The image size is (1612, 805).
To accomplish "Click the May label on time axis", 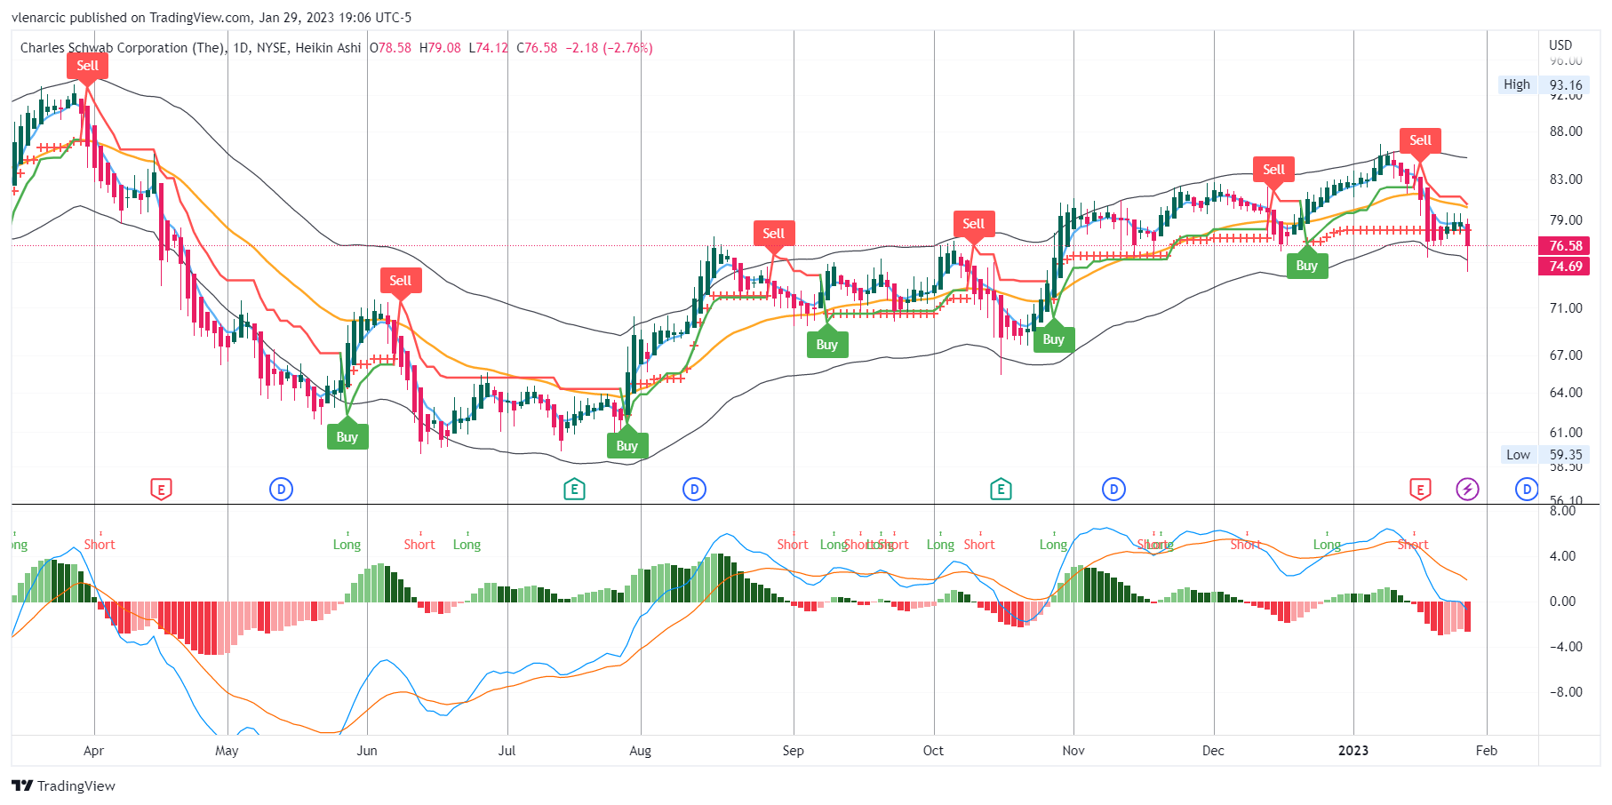I will (227, 751).
